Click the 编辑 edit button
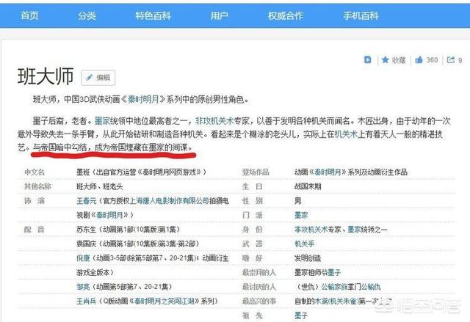The image size is (470, 322). coord(98,78)
